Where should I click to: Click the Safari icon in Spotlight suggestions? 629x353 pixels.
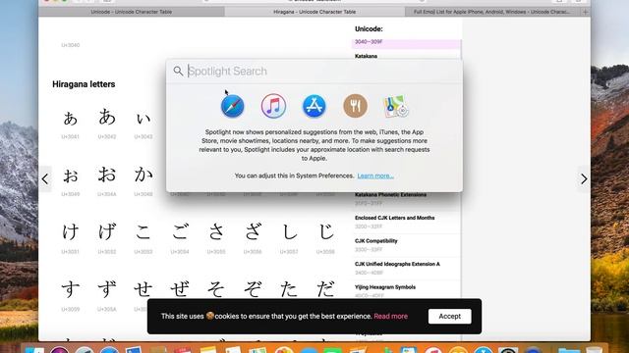233,106
